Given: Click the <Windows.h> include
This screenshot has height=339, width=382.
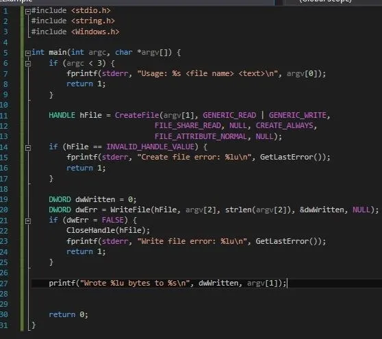Looking at the screenshot, I should click(x=95, y=32).
